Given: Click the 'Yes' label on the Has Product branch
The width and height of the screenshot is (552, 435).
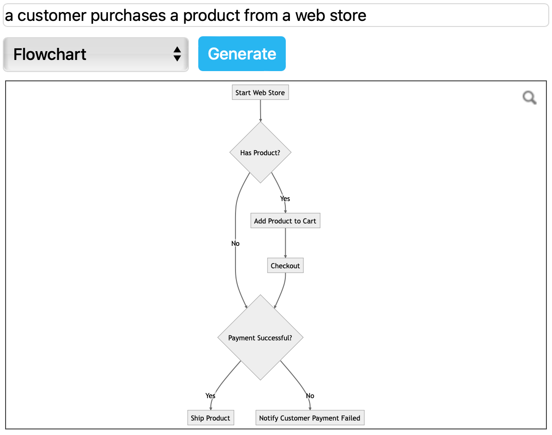Looking at the screenshot, I should tap(284, 198).
